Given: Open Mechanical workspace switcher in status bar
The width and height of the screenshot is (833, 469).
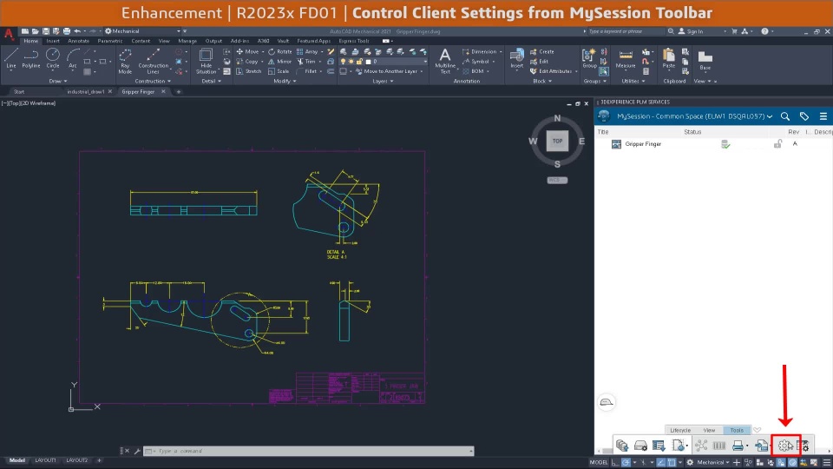Looking at the screenshot, I should tap(713, 462).
